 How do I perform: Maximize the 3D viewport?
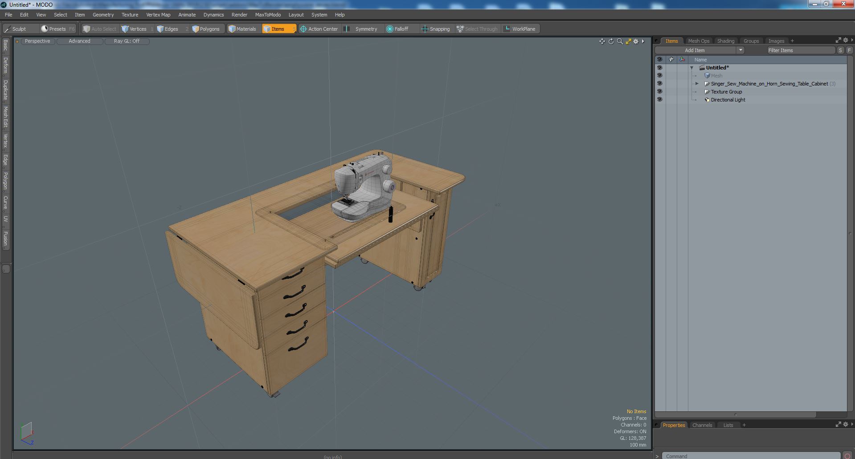pos(628,41)
